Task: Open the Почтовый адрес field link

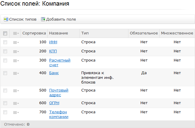Action: (x=59, y=93)
